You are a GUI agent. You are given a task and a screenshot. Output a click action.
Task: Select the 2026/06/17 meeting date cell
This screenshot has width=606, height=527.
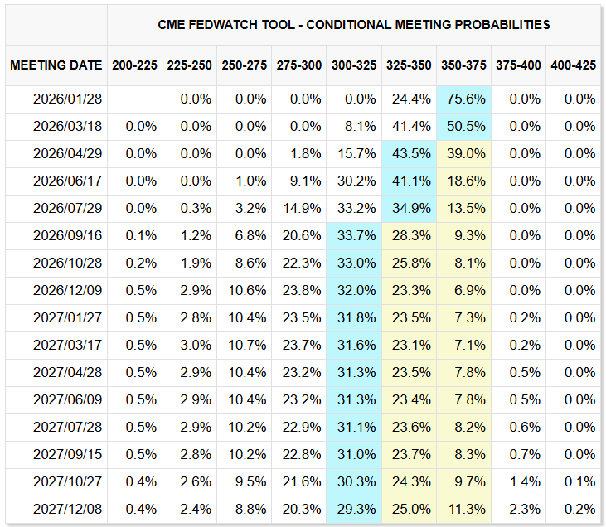pos(67,181)
